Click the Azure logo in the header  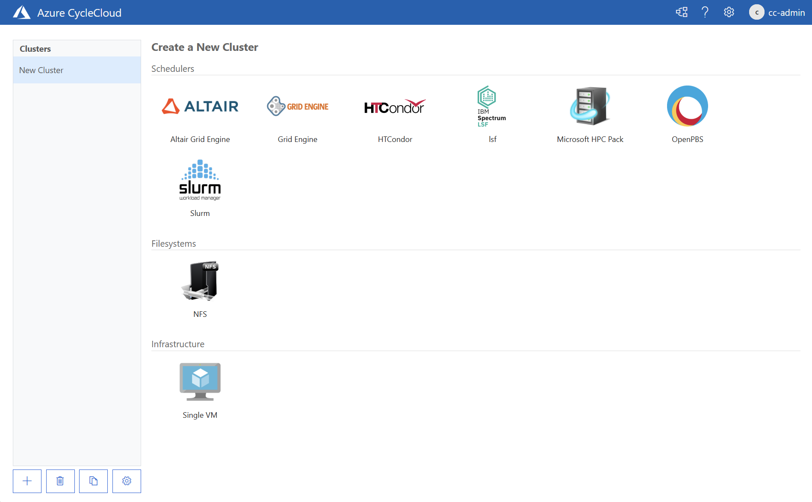22,12
